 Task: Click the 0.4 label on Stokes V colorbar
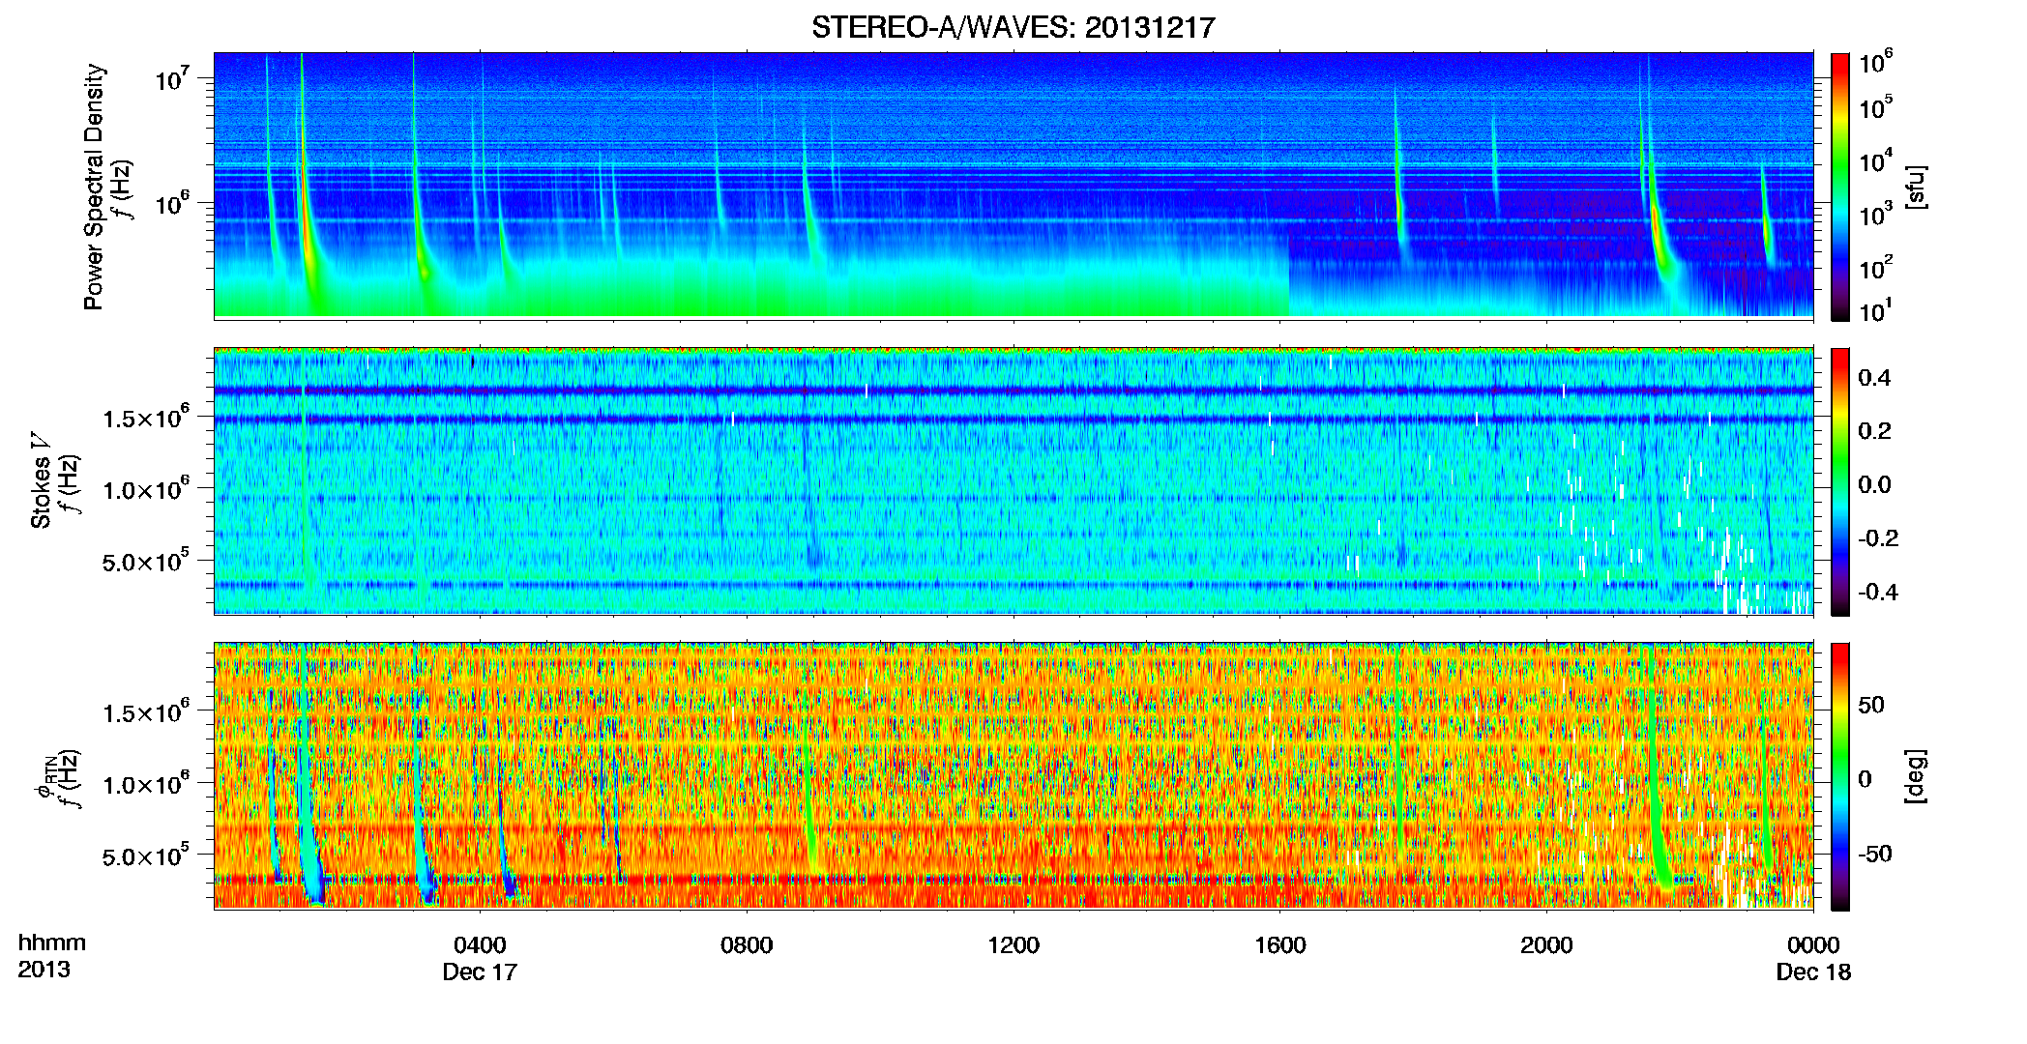tap(1875, 377)
